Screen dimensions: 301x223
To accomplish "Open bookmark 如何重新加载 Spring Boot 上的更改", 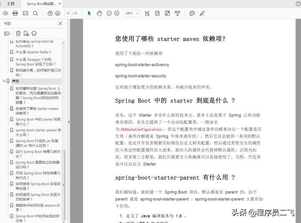I will pyautogui.click(x=38, y=95).
